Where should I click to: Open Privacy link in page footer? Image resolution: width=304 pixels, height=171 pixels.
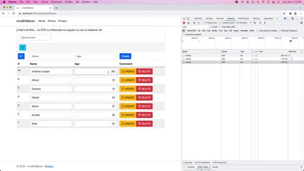[x=49, y=166]
